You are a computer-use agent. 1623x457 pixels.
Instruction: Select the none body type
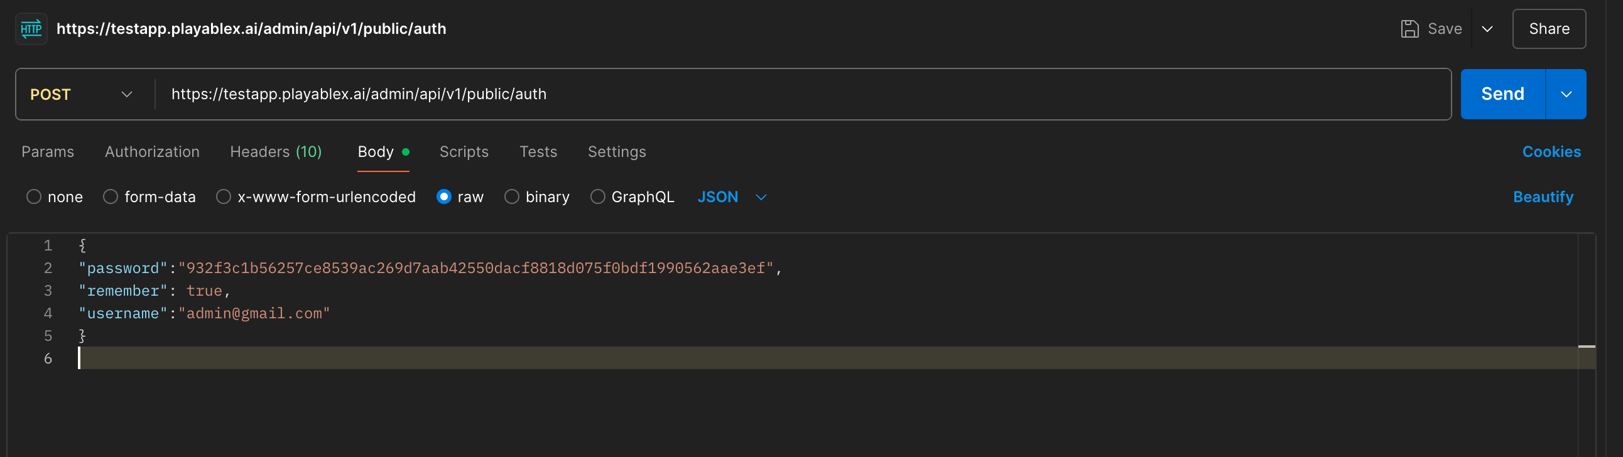[34, 197]
